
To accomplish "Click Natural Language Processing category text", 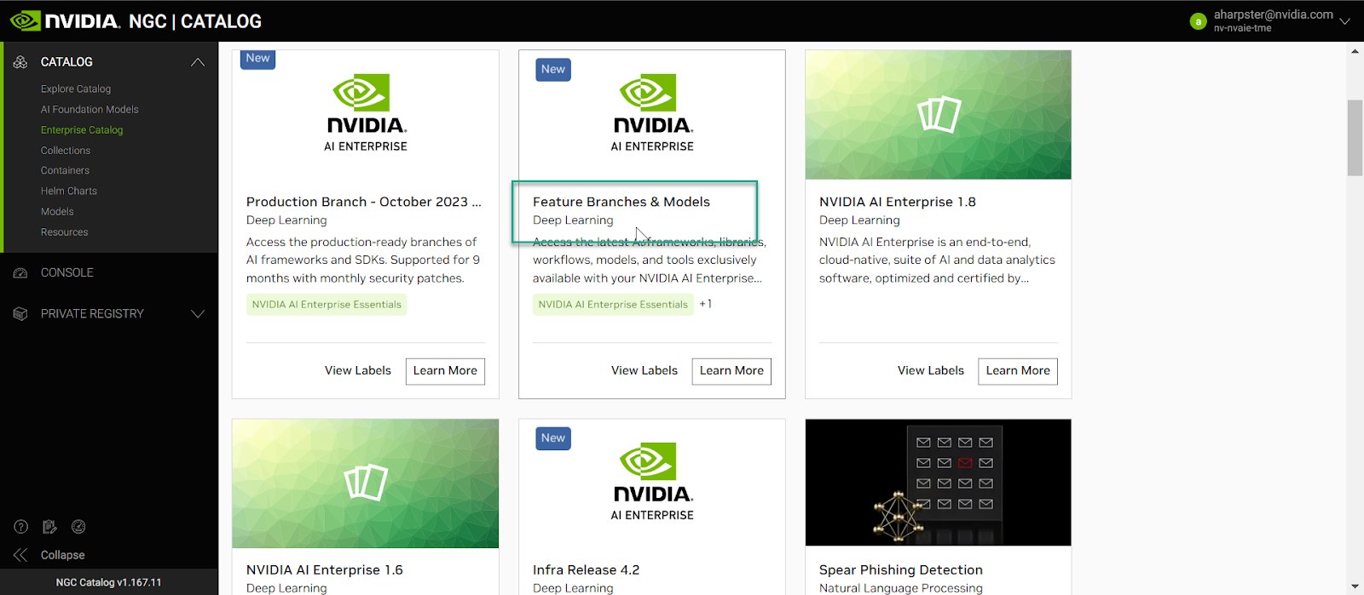I will point(901,588).
